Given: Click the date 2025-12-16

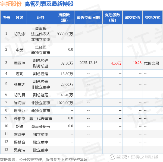Looking at the screenshot, I should (x=88, y=63).
